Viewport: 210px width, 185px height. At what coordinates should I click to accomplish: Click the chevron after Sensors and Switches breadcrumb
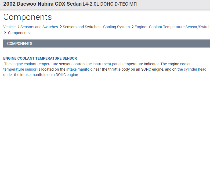[61, 27]
